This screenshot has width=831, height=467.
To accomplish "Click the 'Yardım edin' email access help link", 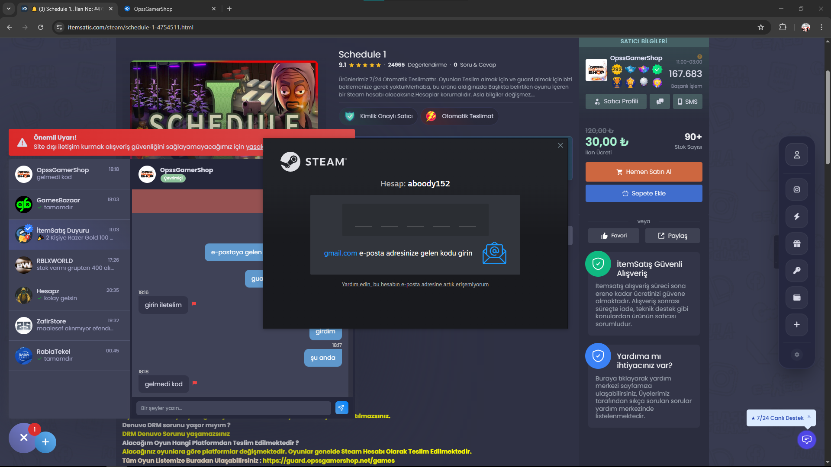I will 415,284.
